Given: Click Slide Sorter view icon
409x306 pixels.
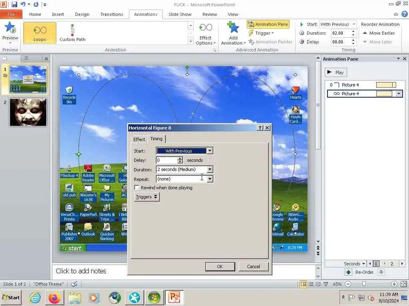Looking at the screenshot, I should click(x=311, y=284).
